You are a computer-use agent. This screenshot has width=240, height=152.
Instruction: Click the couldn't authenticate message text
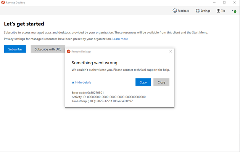pos(121,70)
